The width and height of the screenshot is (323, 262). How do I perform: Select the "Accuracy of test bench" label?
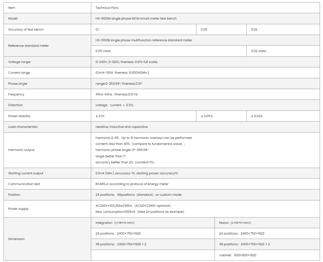(x=26, y=29)
